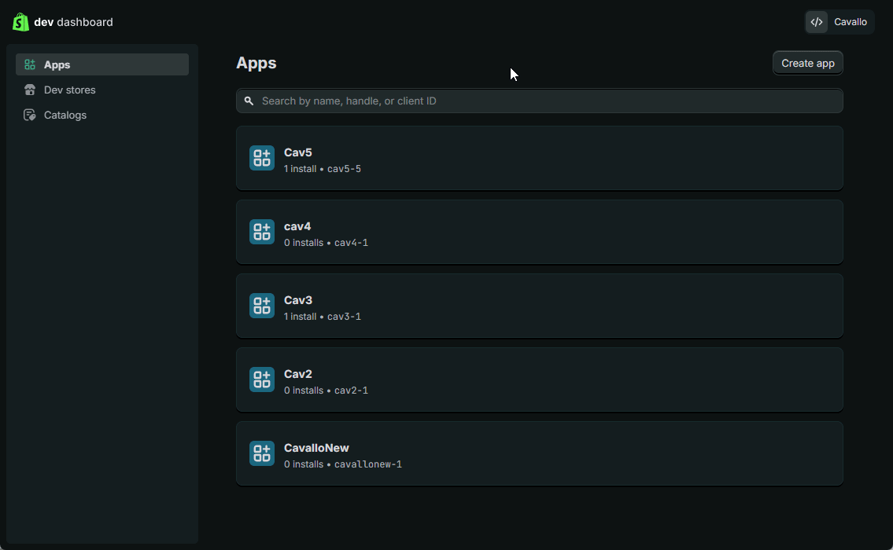Click the Catalogs sidebar icon
The height and width of the screenshot is (550, 893).
click(x=30, y=115)
